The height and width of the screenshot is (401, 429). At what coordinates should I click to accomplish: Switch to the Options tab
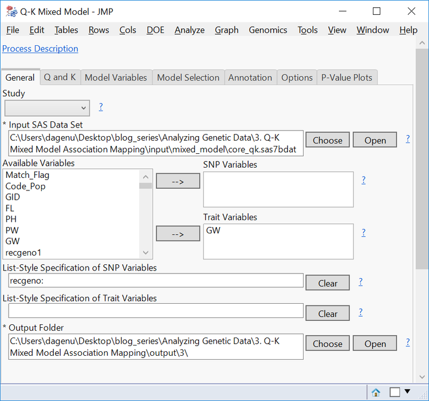297,78
